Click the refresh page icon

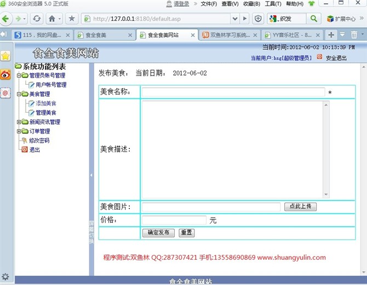pyautogui.click(x=37, y=19)
